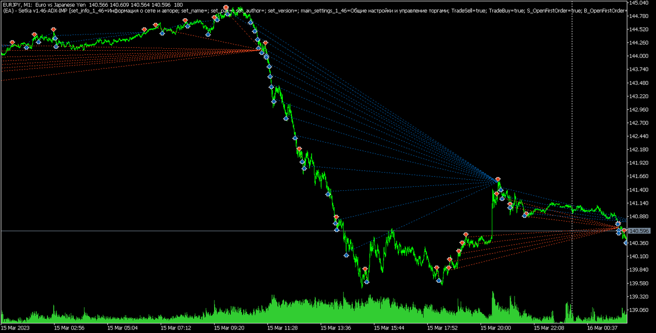Click the 15 Mar 07:12 time label
The height and width of the screenshot is (333, 656).
tap(176, 328)
